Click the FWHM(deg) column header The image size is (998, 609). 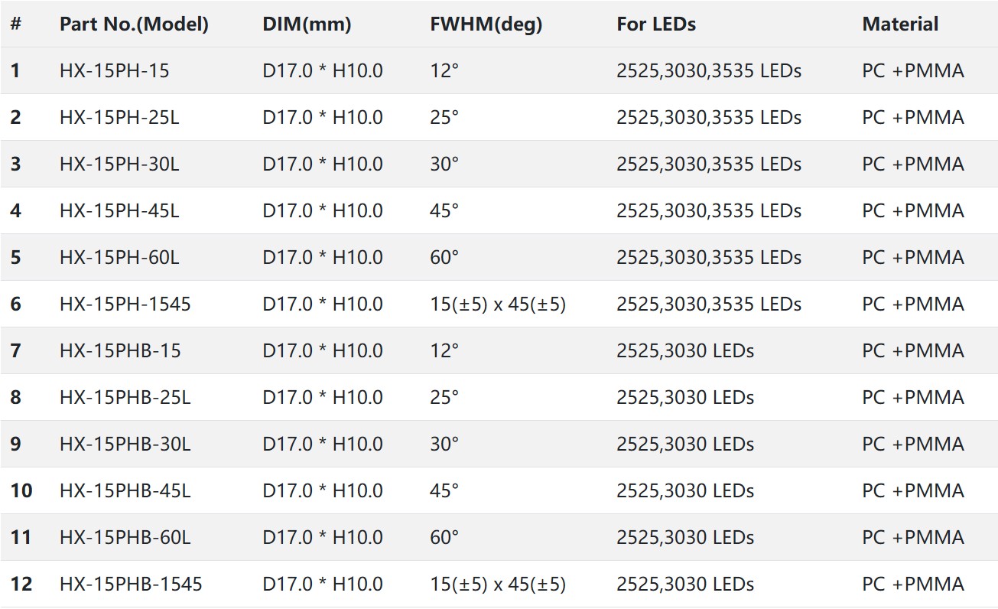tap(486, 24)
